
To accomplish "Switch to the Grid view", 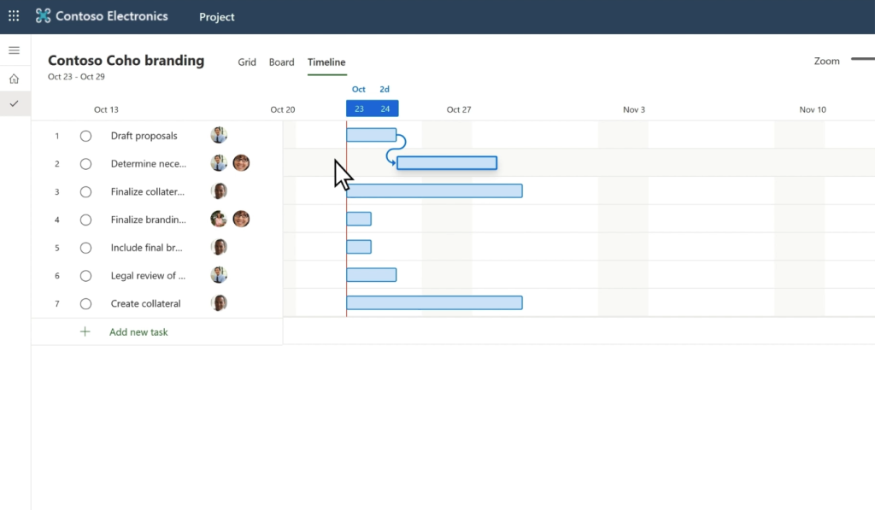I will point(247,62).
